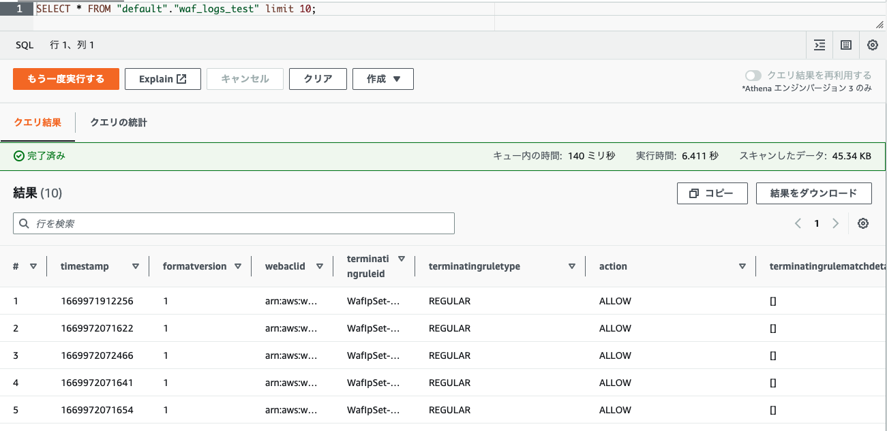Open the action column sort dropdown
This screenshot has width=887, height=431.
[742, 266]
